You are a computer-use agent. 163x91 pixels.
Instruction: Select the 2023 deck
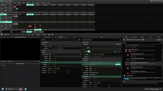(29, 32)
